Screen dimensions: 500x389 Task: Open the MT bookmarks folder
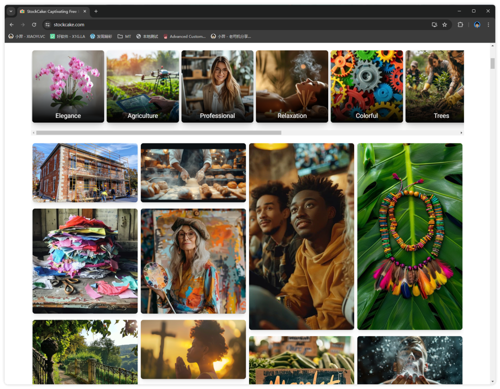[124, 36]
